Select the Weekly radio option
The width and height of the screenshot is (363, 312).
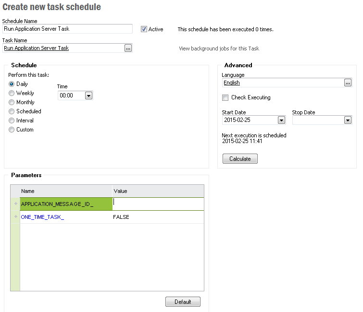pyautogui.click(x=12, y=93)
